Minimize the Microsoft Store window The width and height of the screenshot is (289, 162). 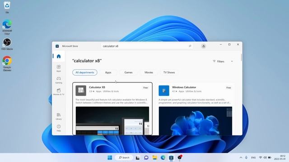pos(221,45)
